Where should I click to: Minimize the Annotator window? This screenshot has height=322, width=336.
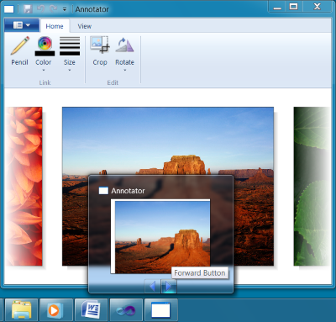point(277,7)
